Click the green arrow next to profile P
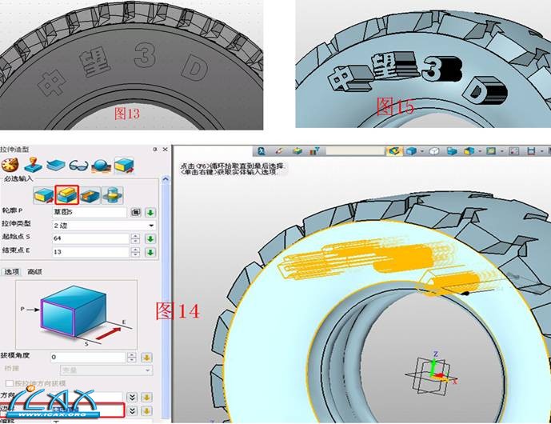Screen dimensions: 551x424 coord(150,212)
